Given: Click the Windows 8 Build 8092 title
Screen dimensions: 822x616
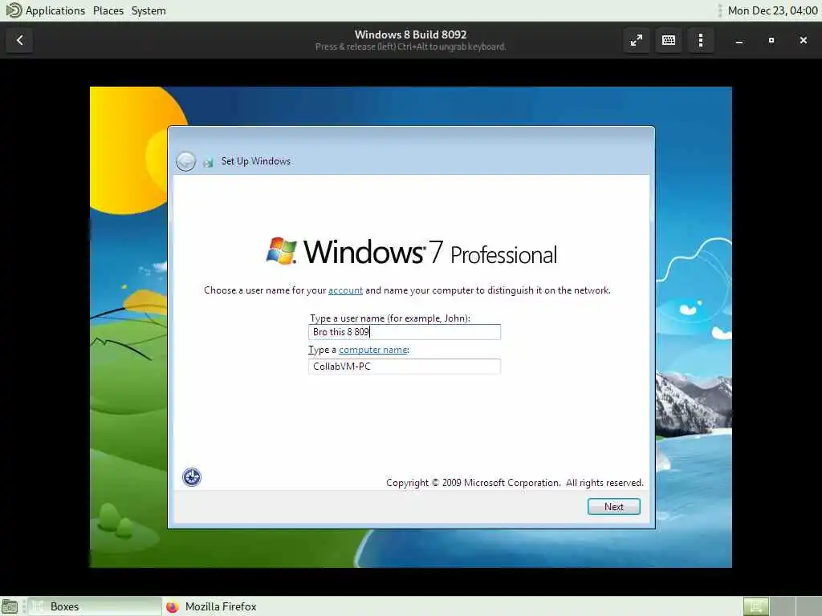Looking at the screenshot, I should (x=410, y=34).
